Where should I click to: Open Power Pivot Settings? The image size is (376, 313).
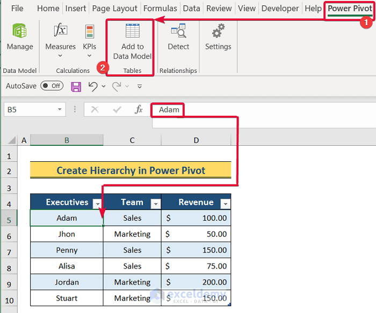click(218, 37)
